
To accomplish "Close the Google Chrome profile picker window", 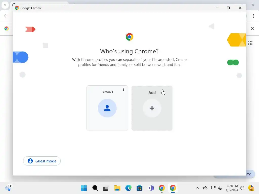I will [240, 8].
